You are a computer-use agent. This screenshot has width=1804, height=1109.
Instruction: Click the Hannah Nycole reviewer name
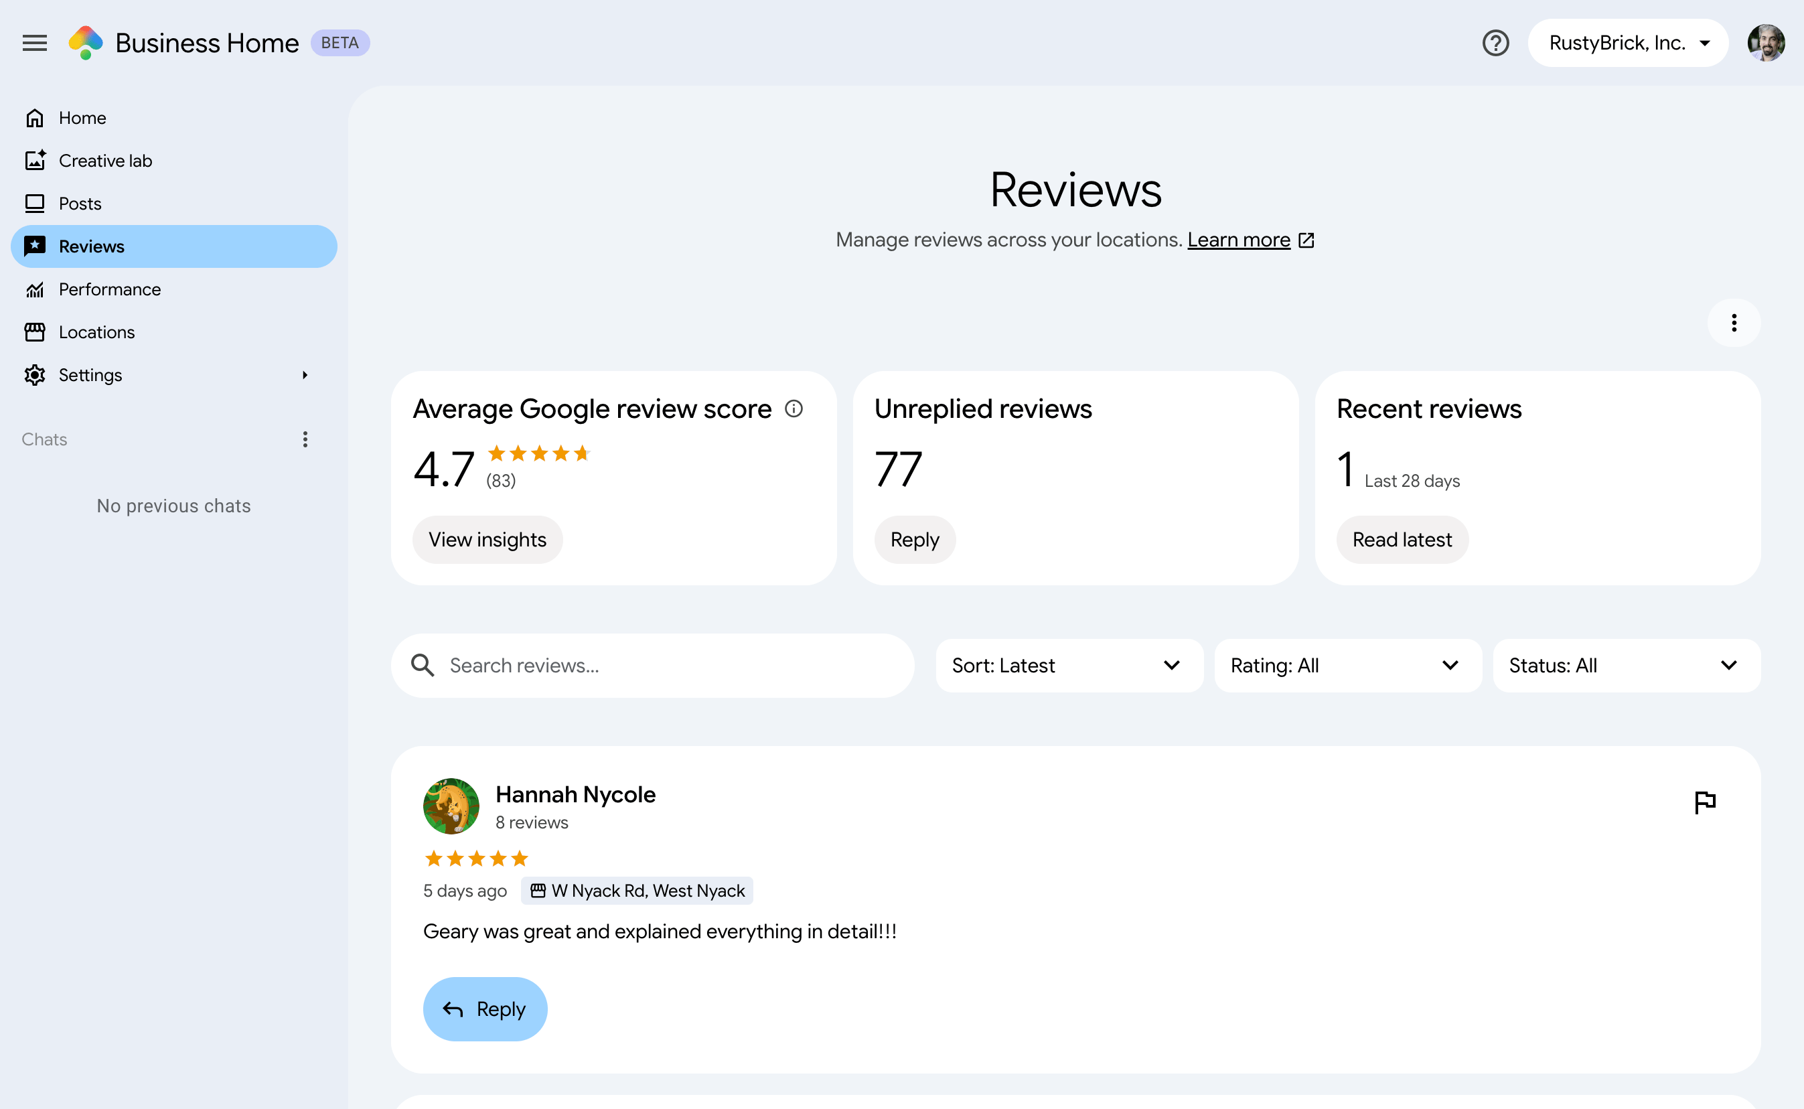pos(576,794)
